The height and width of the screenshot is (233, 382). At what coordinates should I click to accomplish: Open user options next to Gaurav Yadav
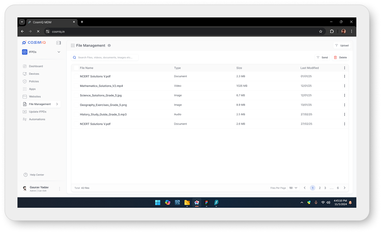[x=60, y=189]
